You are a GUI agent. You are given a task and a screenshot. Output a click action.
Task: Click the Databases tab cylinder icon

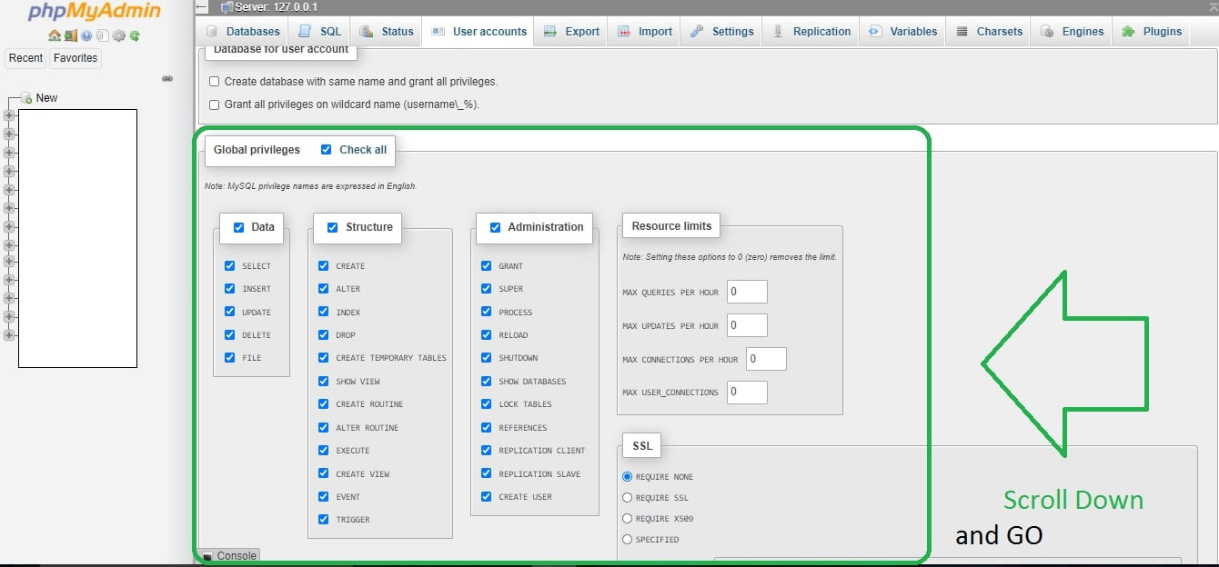coord(213,31)
